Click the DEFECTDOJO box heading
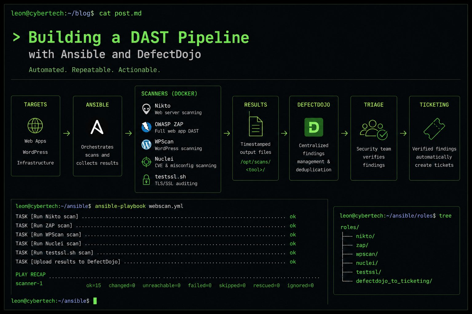Viewport: 472px width, 314px height. [314, 105]
